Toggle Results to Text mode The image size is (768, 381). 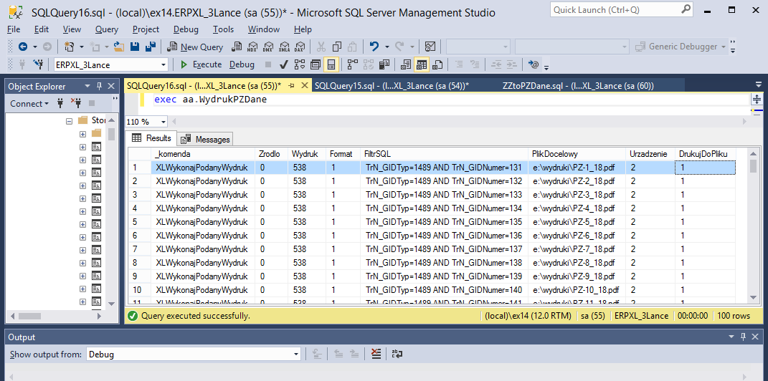pos(406,64)
